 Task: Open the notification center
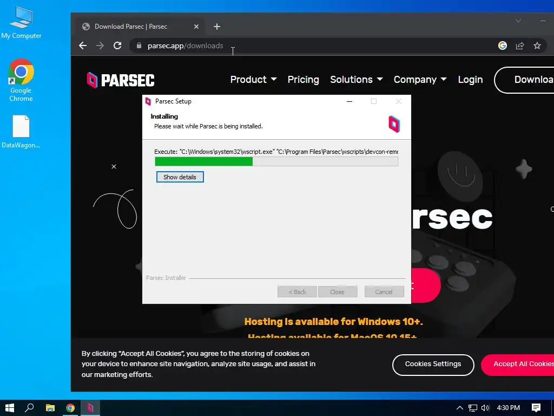pos(536,408)
